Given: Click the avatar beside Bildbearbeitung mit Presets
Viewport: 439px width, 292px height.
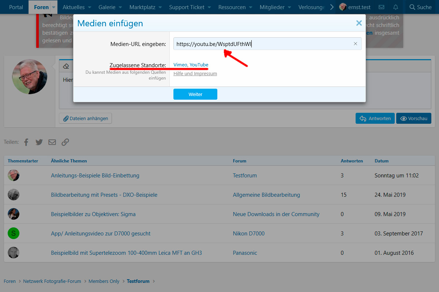Looking at the screenshot, I should point(14,195).
